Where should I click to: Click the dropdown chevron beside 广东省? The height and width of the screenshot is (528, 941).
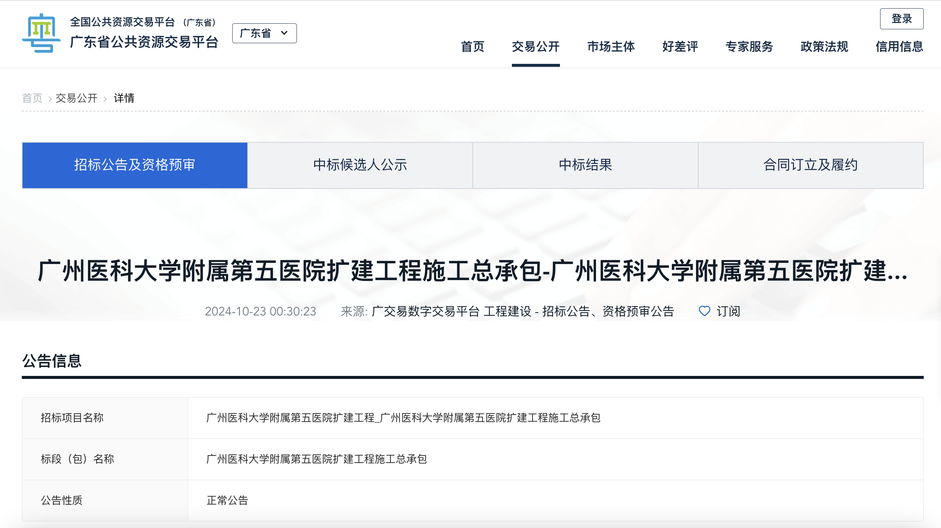[x=284, y=33]
